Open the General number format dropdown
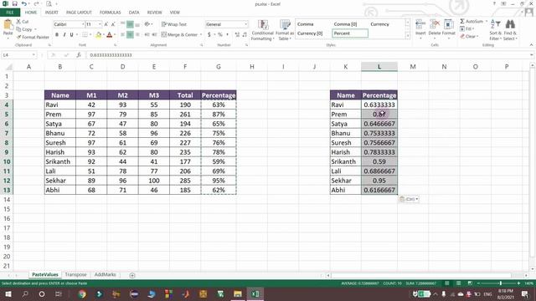This screenshot has width=536, height=301. click(x=245, y=24)
